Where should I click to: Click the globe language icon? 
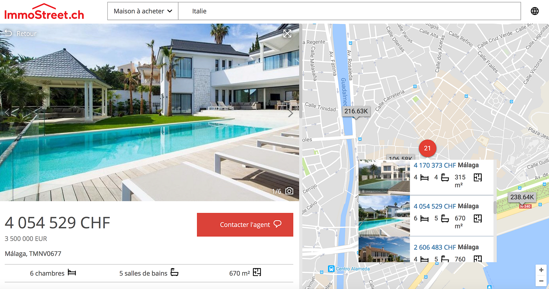[535, 11]
